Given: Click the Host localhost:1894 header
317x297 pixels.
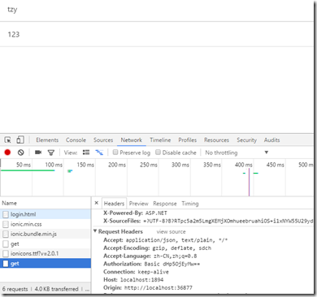Looking at the screenshot, I should pyautogui.click(x=133, y=280).
